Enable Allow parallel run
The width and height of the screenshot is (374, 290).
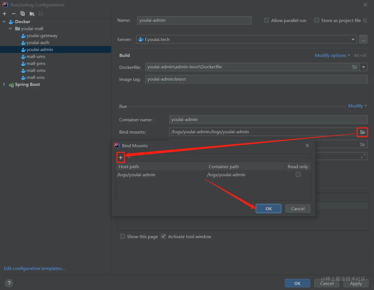(266, 20)
